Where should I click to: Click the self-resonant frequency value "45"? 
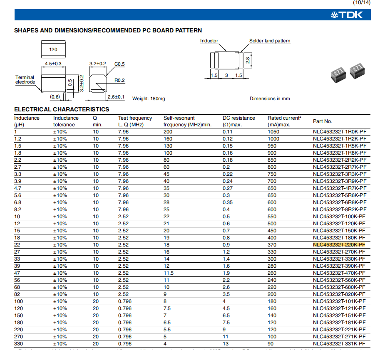coord(166,174)
